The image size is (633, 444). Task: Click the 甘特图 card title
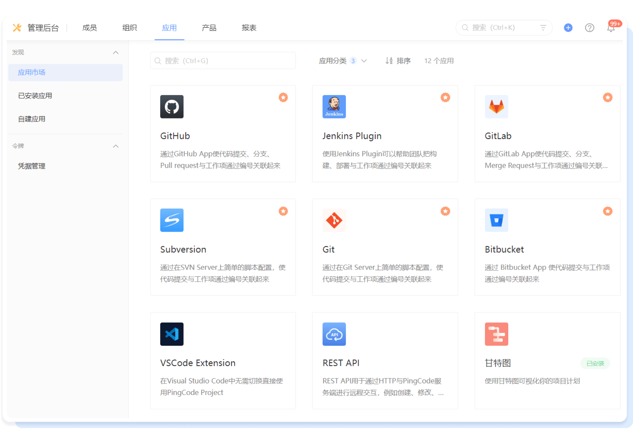coord(498,363)
